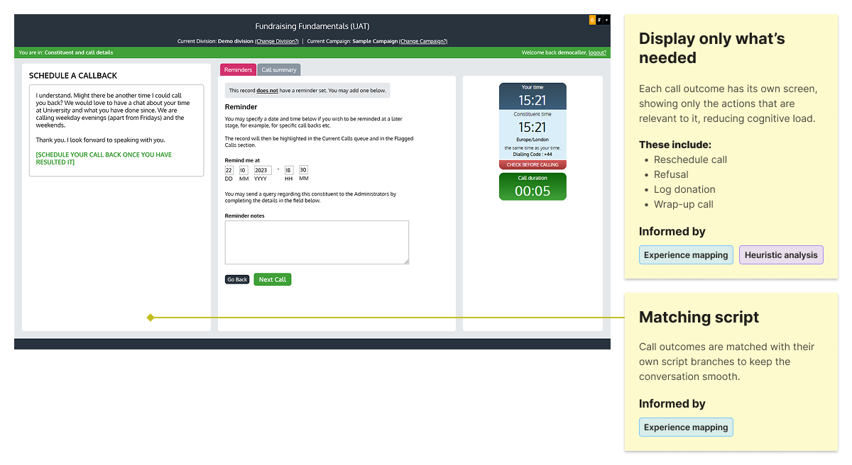Log out via the logout link
Image resolution: width=852 pixels, height=465 pixels.
[x=597, y=52]
